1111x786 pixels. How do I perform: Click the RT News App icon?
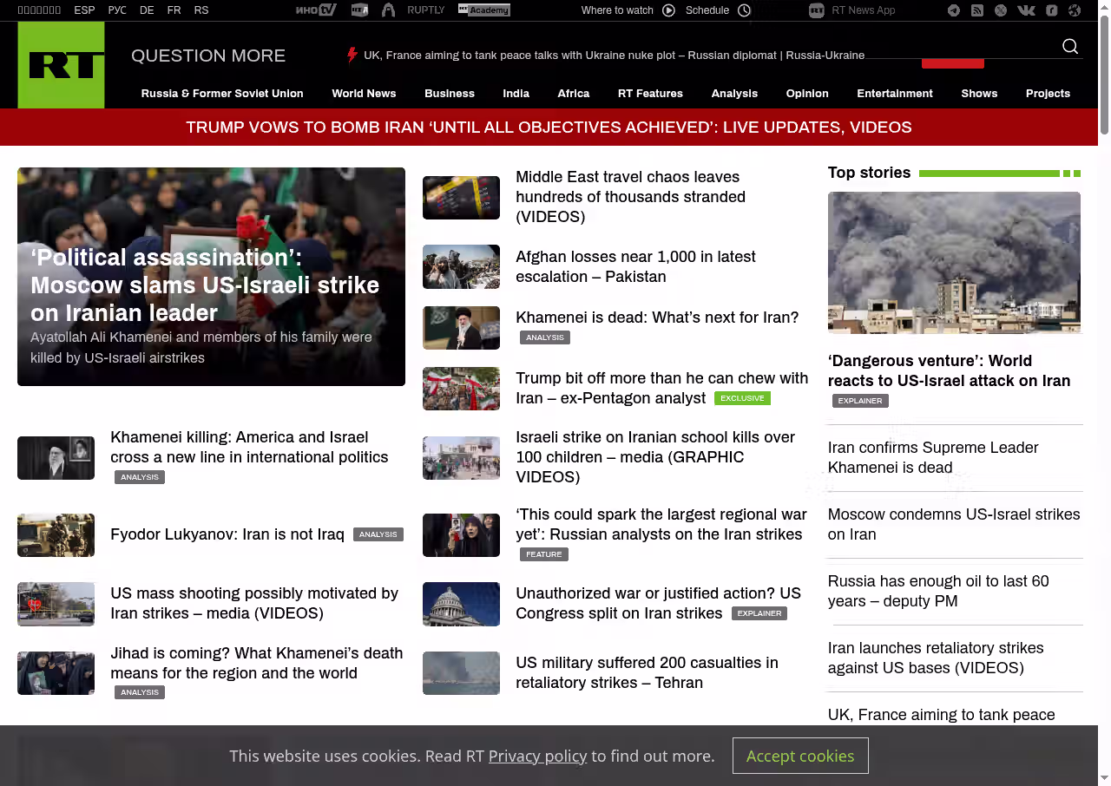click(x=816, y=10)
